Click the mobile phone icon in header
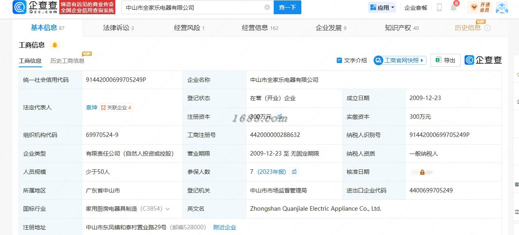Screen dimensions: 519x235 (x=439, y=7)
